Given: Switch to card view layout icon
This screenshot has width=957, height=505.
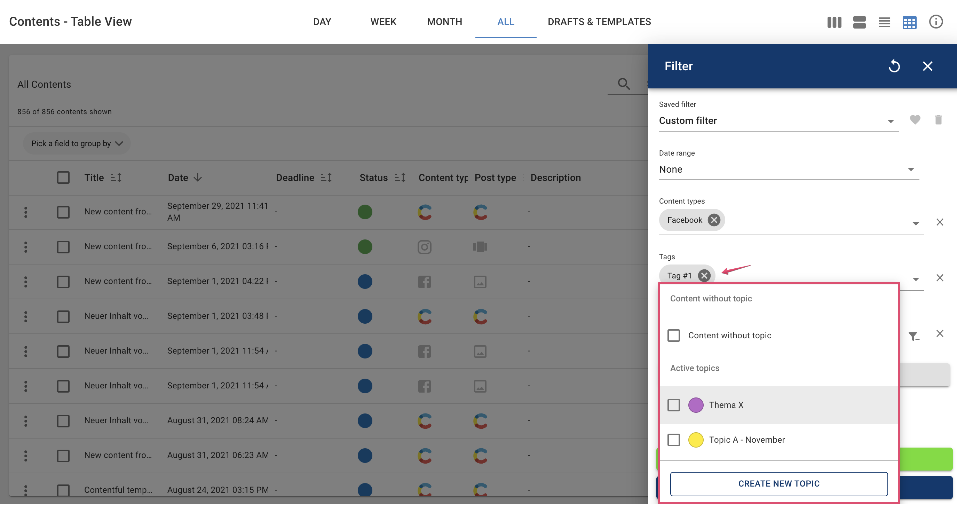Looking at the screenshot, I should coord(859,22).
